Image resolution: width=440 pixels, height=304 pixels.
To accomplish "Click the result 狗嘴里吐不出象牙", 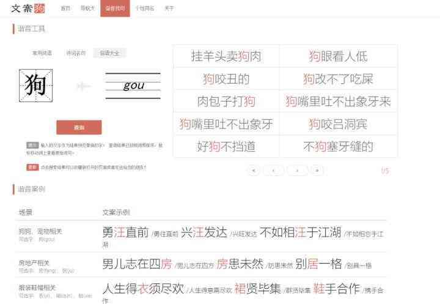I will (226, 124).
